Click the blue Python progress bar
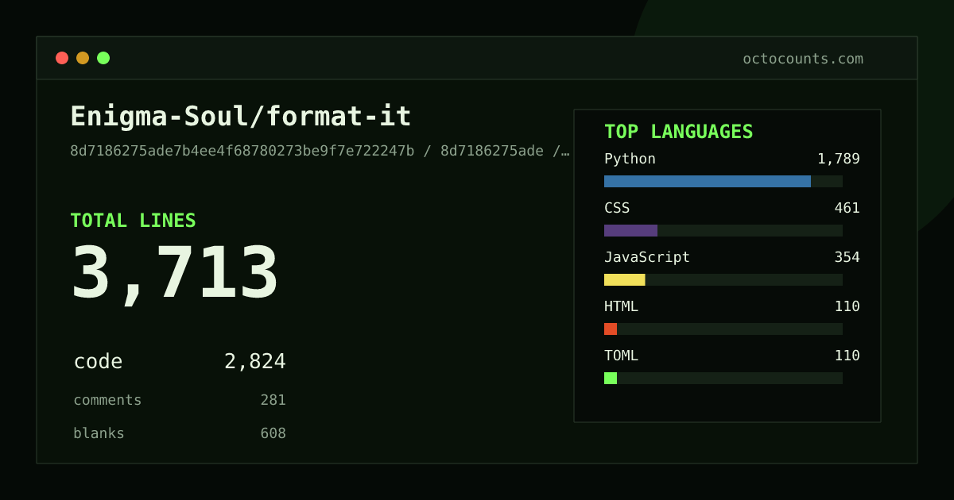 pos(708,181)
